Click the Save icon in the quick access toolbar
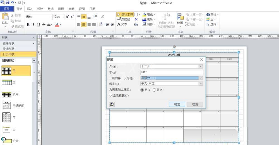 [7, 3]
